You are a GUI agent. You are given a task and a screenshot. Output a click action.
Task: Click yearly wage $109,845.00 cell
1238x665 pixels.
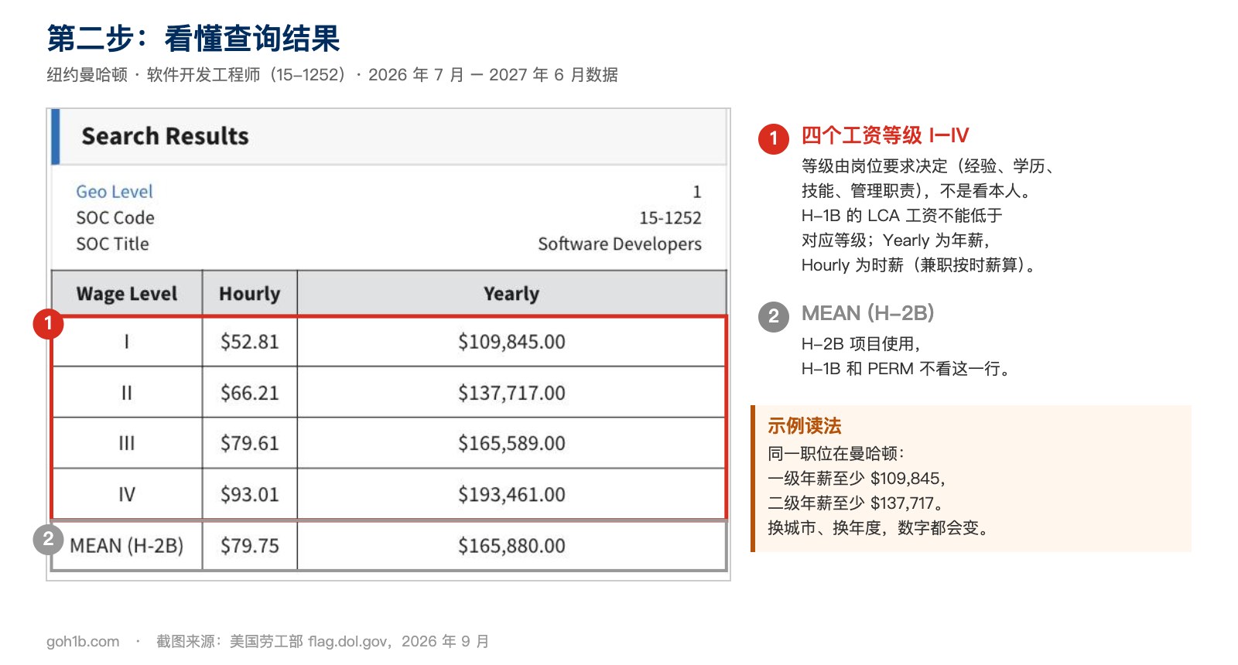point(511,342)
